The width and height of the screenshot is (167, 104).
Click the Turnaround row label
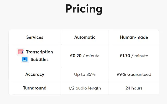35,88
